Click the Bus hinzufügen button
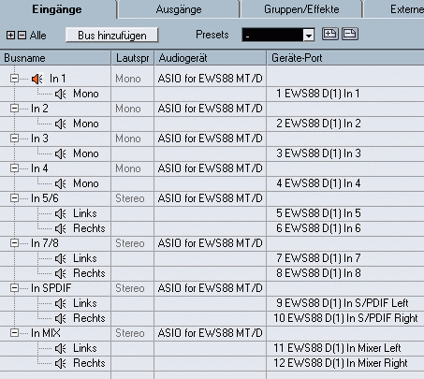This screenshot has width=424, height=379. pos(112,36)
